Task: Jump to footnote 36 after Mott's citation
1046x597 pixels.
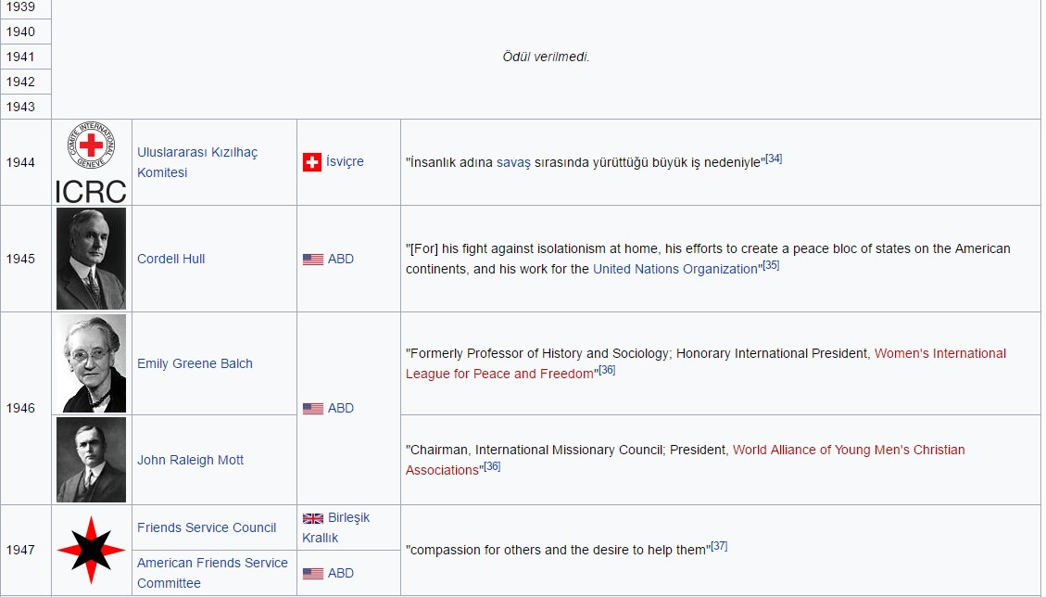Action: click(x=492, y=466)
